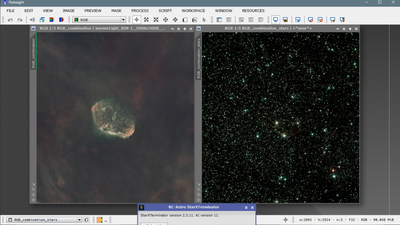Click the Undo arrow in the toolbar
Viewport: 400px width, 225px height.
(x=10, y=20)
